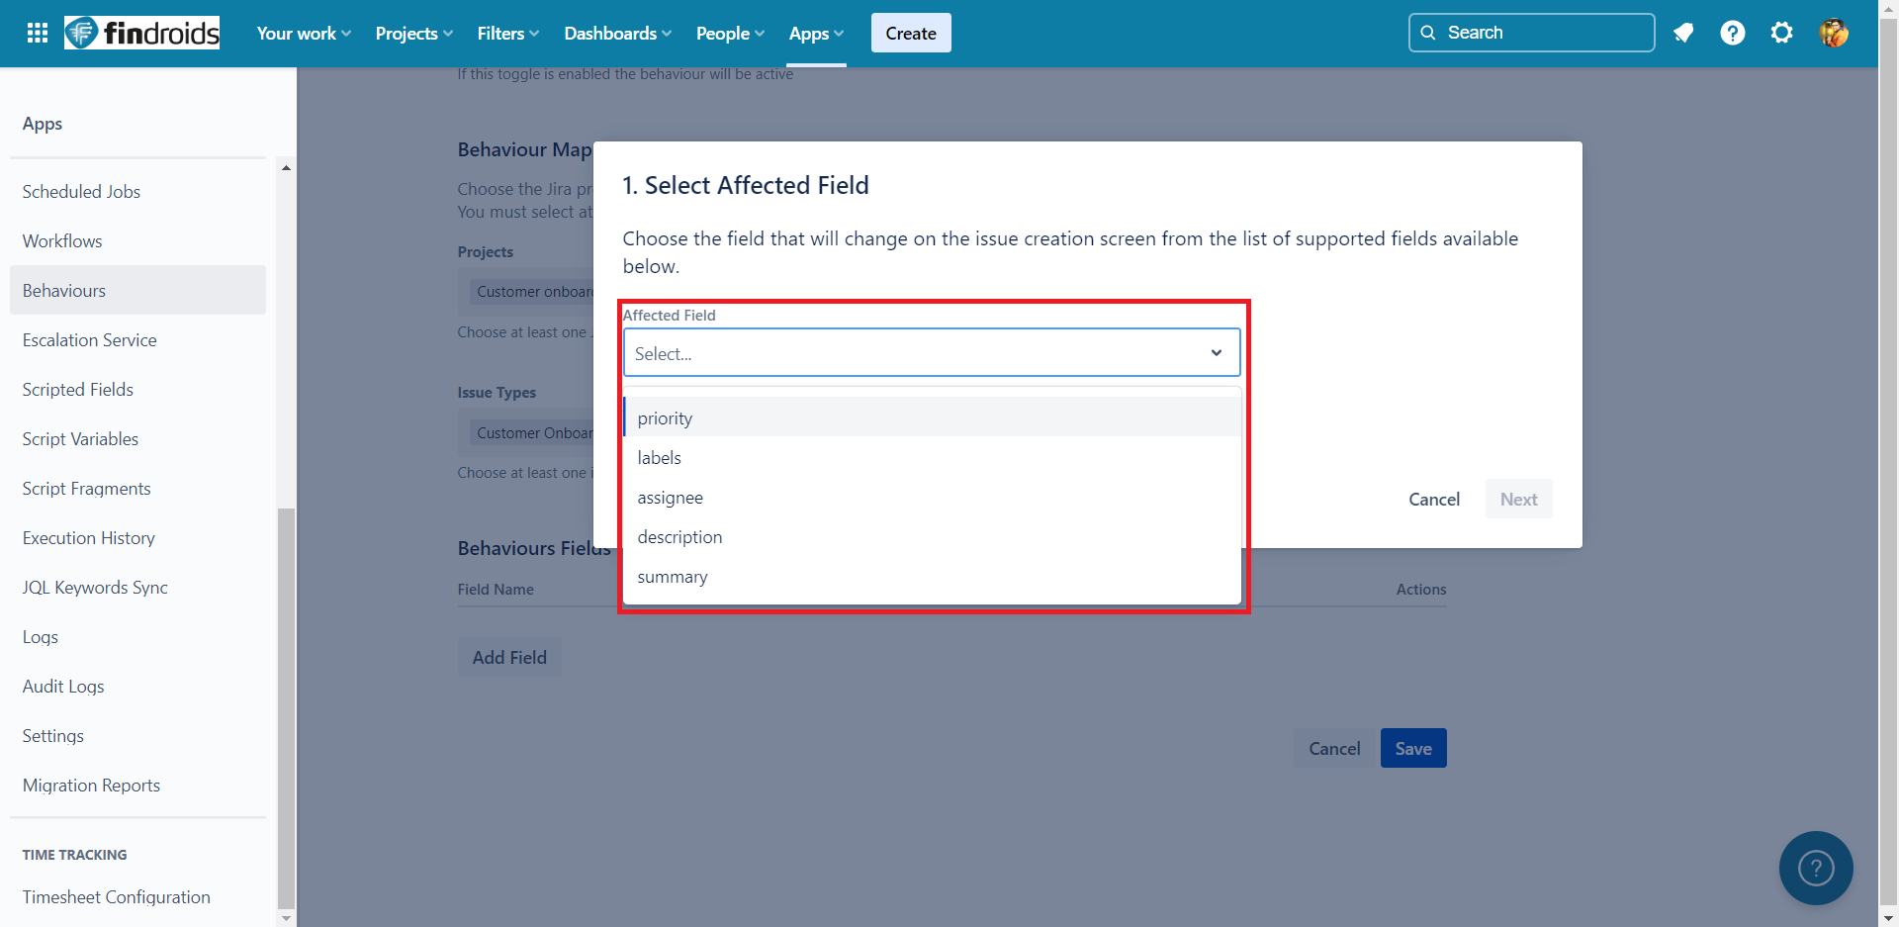Open Audit Logs in the sidebar
This screenshot has width=1899, height=927.
(x=137, y=686)
